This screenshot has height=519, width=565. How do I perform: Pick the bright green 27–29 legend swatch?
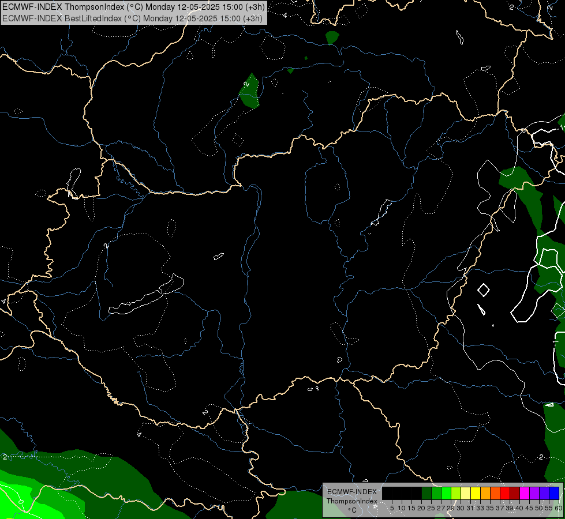pyautogui.click(x=446, y=493)
